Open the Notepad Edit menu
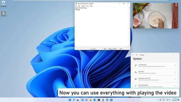 pyautogui.click(x=79, y=6)
